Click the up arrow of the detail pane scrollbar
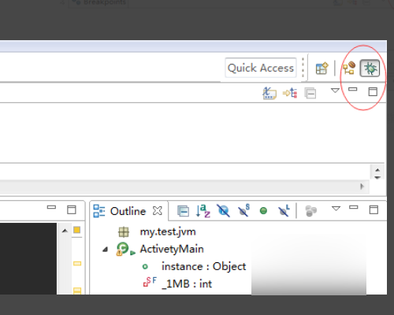Image resolution: width=394 pixels, height=315 pixels. coord(377,170)
